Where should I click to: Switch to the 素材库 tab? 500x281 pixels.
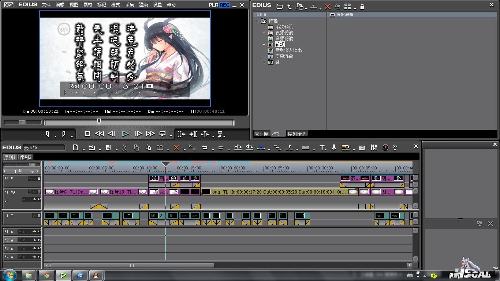click(261, 134)
